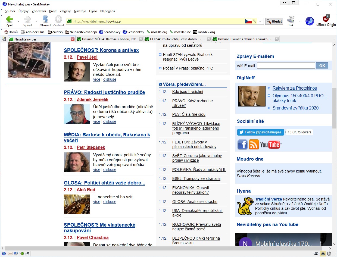
Task: Open the Zobrazení menu
Action: (x=39, y=11)
